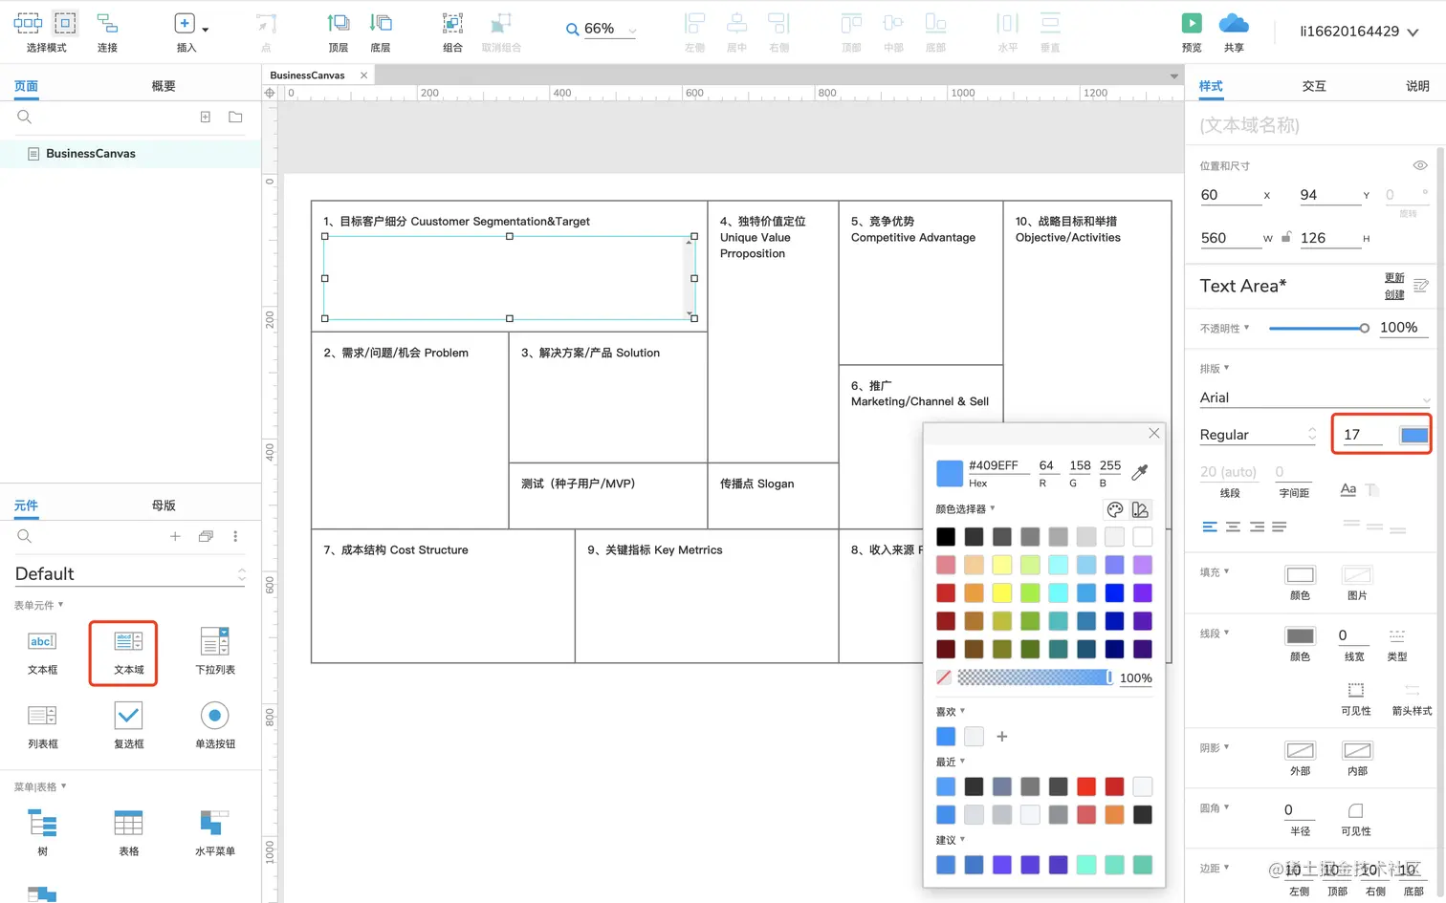Screen dimensions: 1446x903
Task: Select BusinessCanvas page in the Pages tree
Action: (x=130, y=154)
